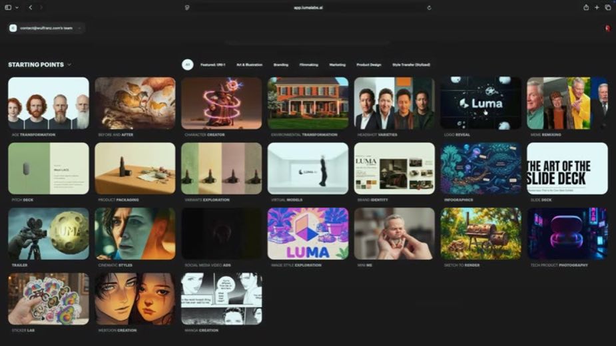Open the Meme Remixing thumbnail
Image resolution: width=616 pixels, height=346 pixels.
pyautogui.click(x=567, y=103)
